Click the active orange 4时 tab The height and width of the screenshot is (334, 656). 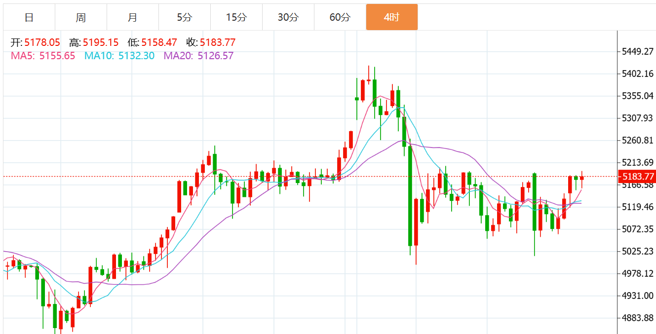click(x=391, y=17)
